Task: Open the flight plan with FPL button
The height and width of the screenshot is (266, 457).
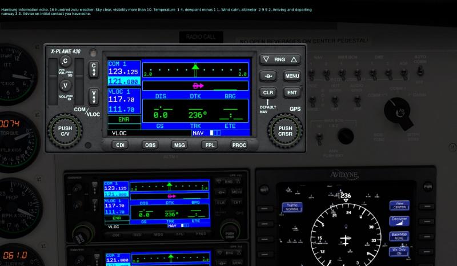Action: tap(210, 145)
